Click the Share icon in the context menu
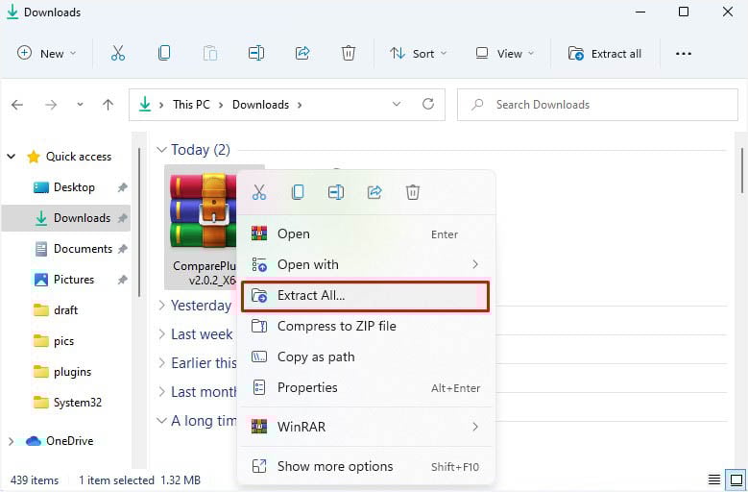The image size is (748, 492). tap(374, 192)
